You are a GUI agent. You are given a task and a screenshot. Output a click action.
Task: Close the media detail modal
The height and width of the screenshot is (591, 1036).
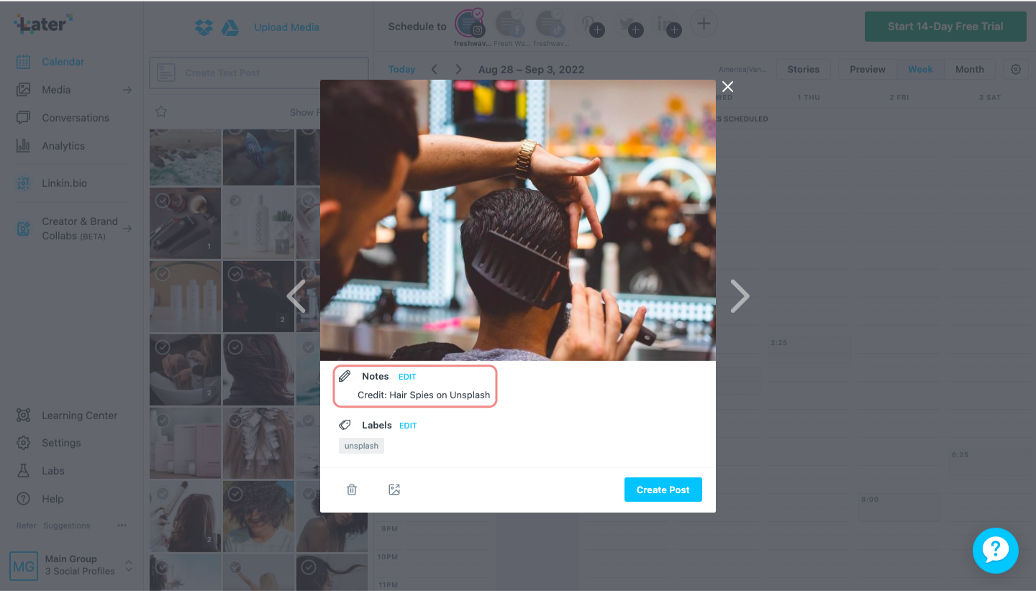(x=727, y=86)
